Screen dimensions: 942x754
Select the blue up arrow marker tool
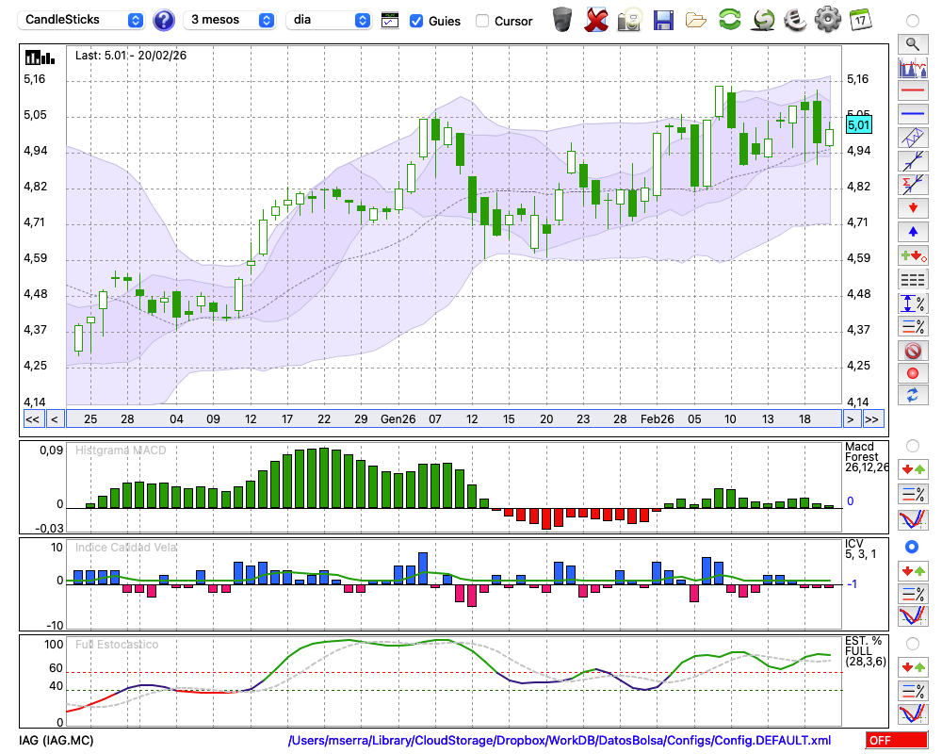(912, 232)
